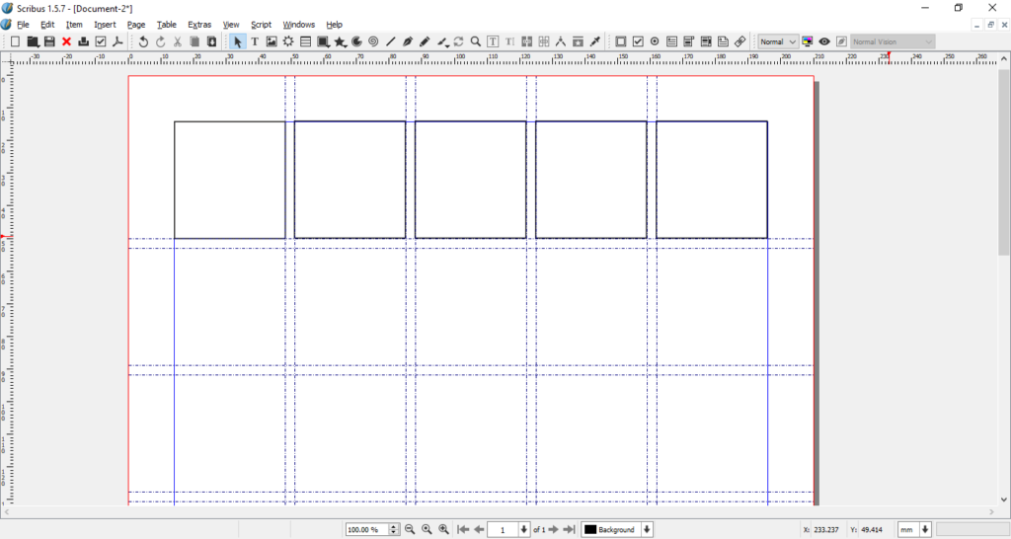Toggle Color Management monitor icon
The width and height of the screenshot is (1011, 539).
(808, 41)
